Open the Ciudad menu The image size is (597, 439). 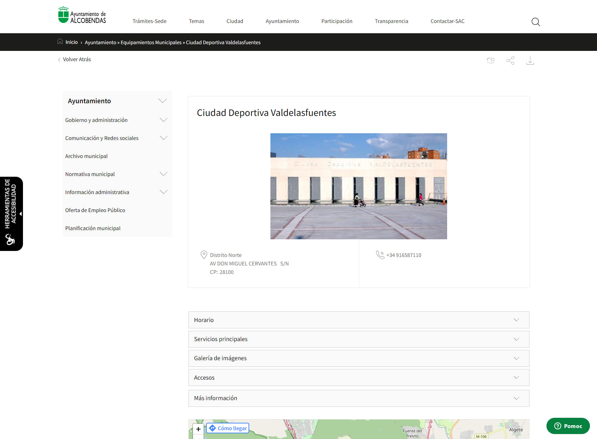coord(235,21)
